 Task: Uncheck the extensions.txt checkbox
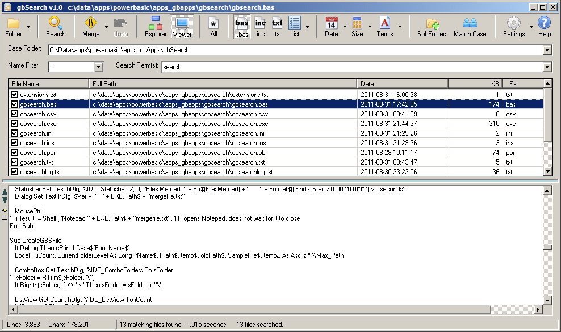[14, 94]
